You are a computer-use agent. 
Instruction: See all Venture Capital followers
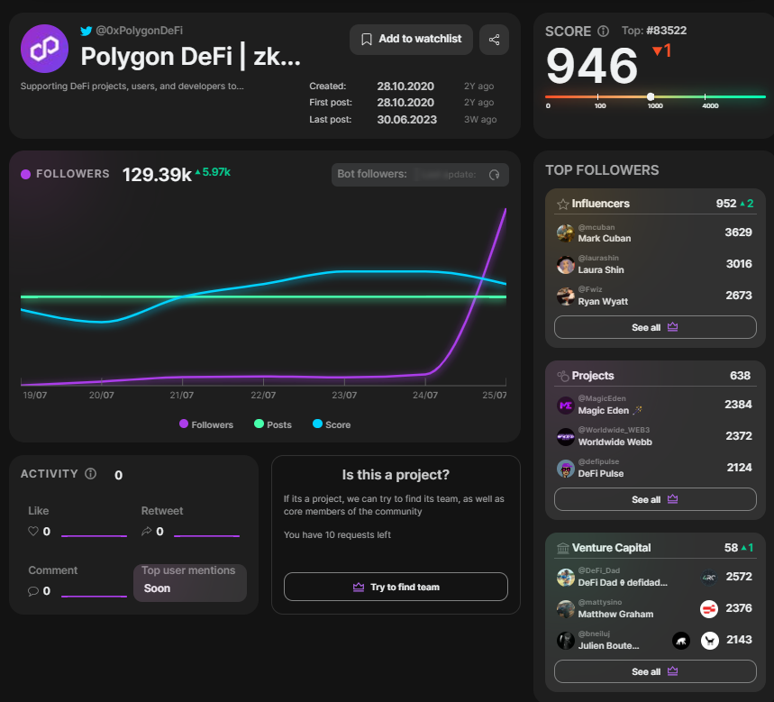[655, 671]
